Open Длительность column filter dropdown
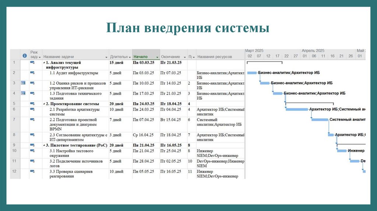377x211 pixels. coord(130,57)
